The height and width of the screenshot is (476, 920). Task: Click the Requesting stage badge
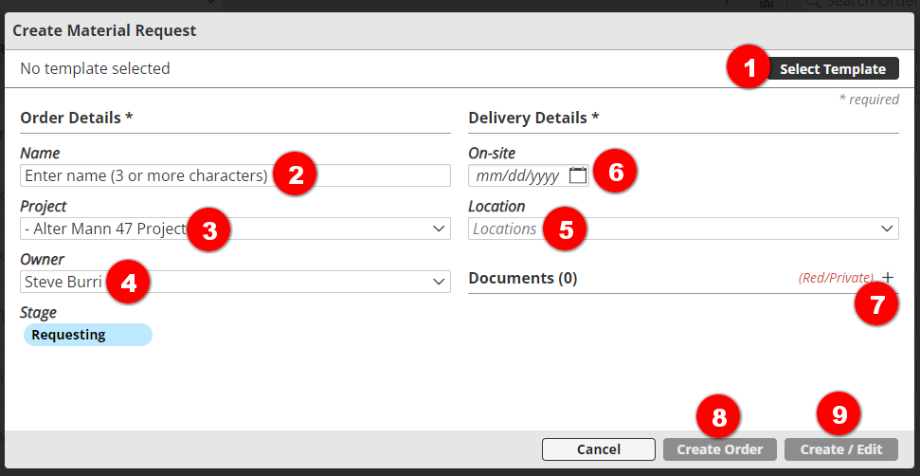tap(86, 335)
